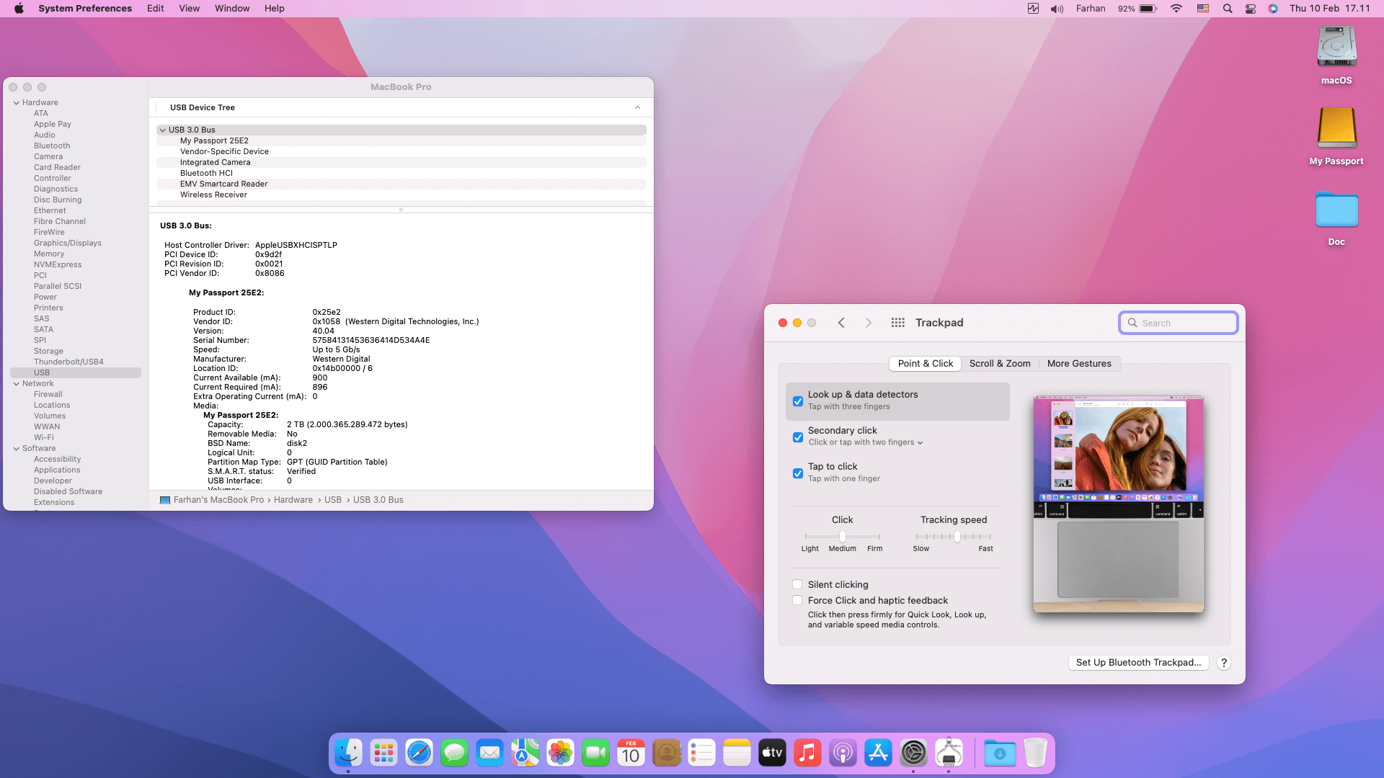
Task: Select My Passport 25E2 in device tree
Action: click(x=214, y=140)
